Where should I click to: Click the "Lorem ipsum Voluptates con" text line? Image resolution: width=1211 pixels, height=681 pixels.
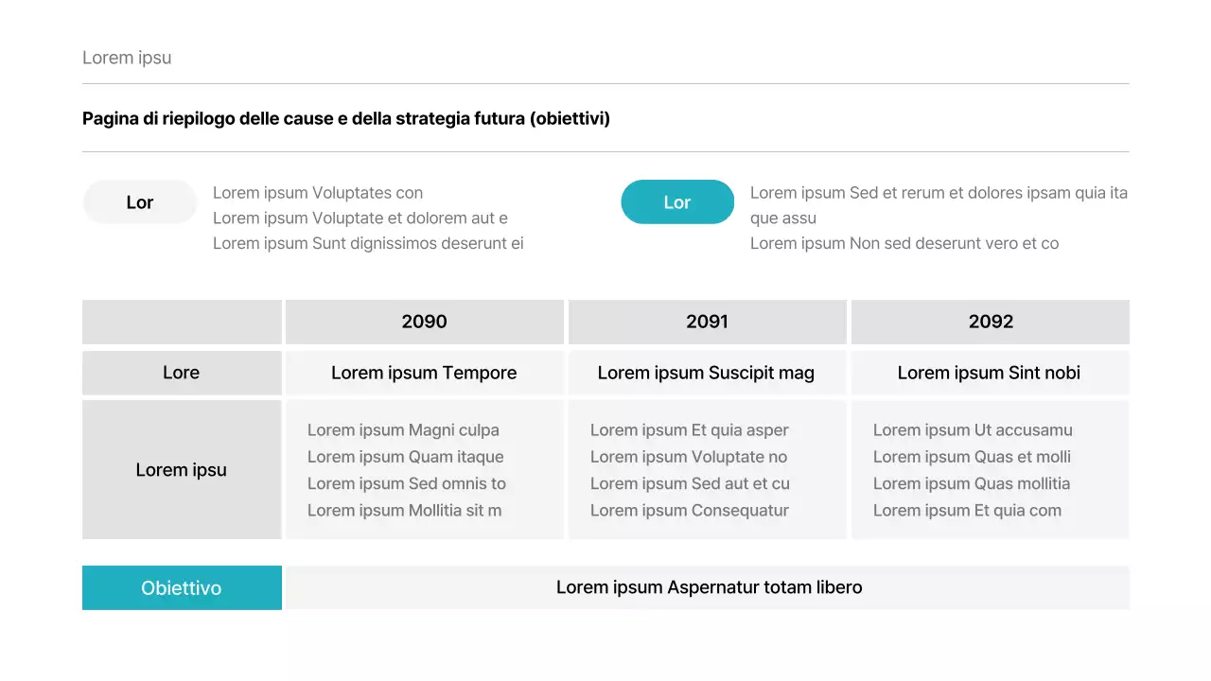click(318, 193)
